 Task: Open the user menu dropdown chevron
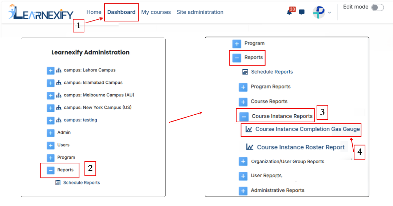click(329, 12)
